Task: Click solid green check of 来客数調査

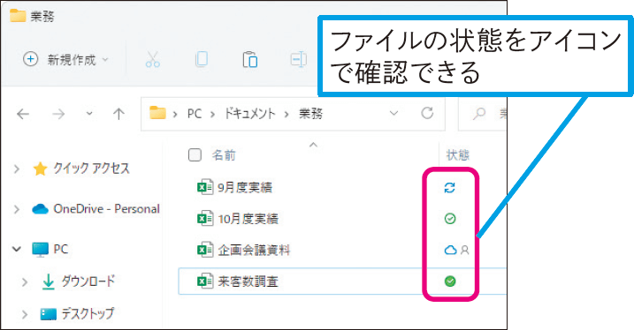Action: coord(450,281)
